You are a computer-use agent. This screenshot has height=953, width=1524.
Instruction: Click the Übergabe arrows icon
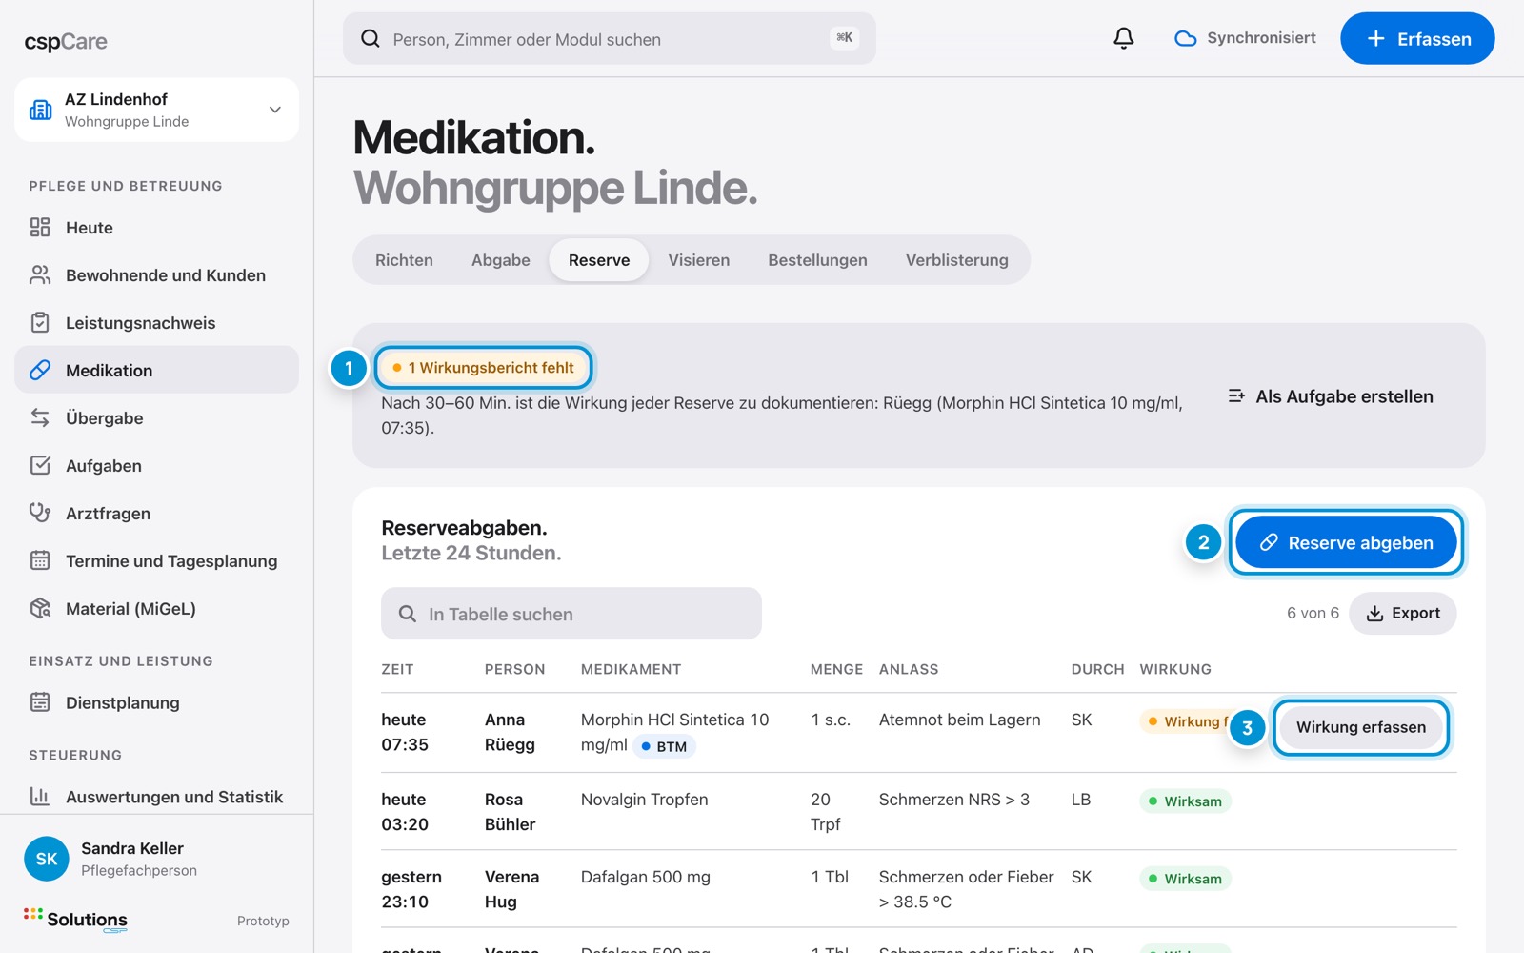[40, 417]
